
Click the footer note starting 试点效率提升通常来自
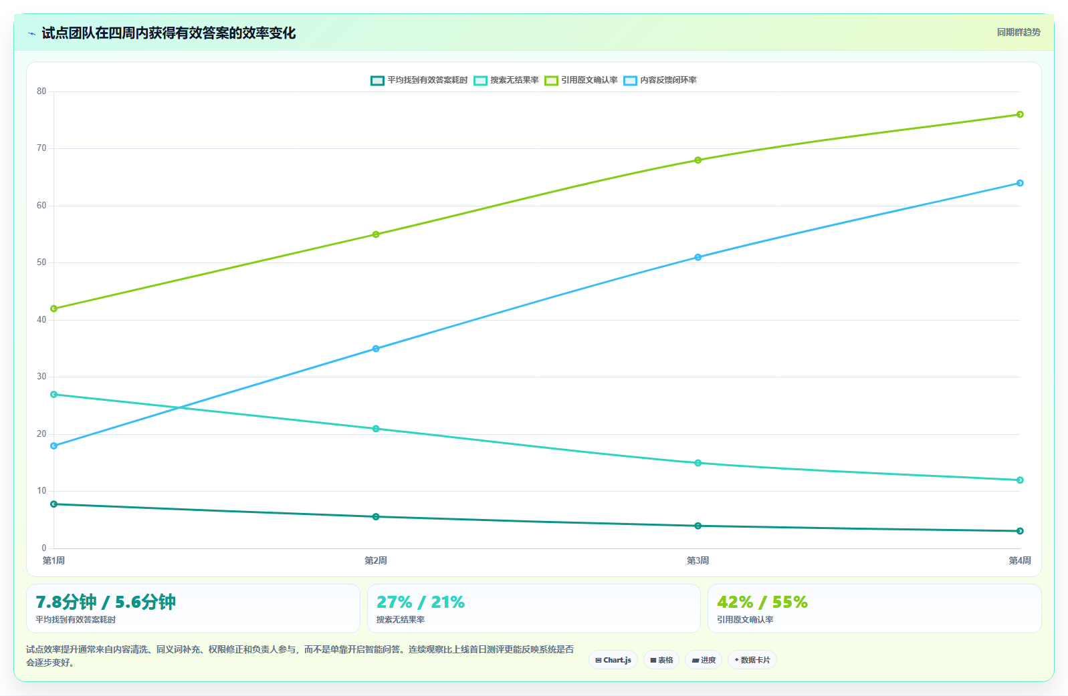300,656
